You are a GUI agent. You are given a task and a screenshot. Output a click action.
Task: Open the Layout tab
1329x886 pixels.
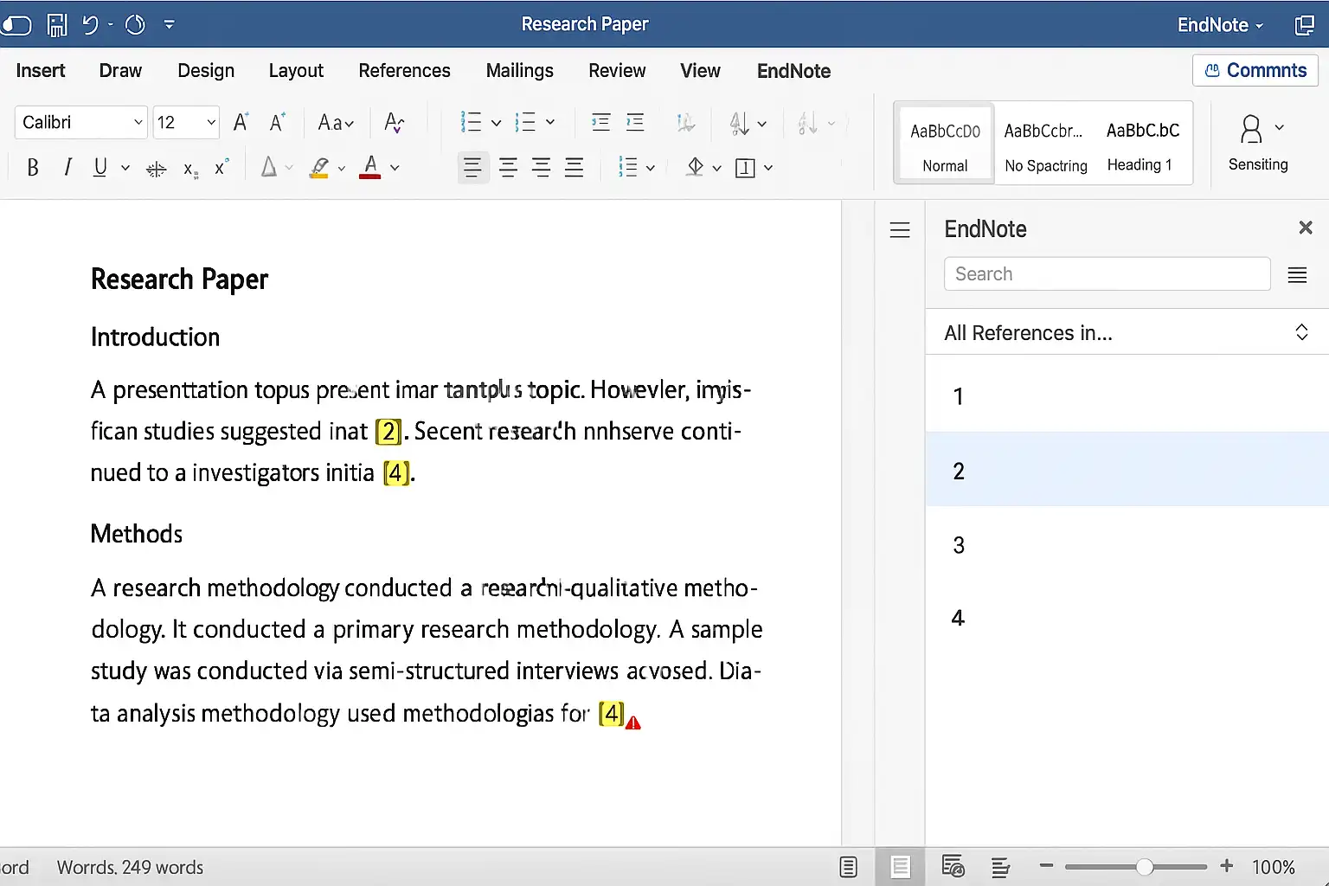tap(296, 71)
